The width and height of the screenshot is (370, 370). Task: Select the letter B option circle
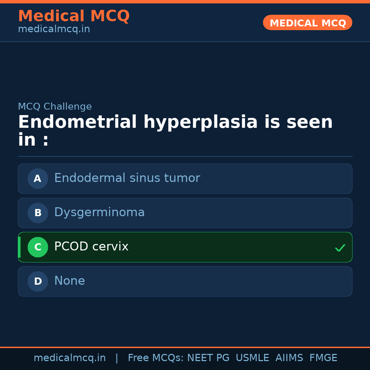(38, 213)
